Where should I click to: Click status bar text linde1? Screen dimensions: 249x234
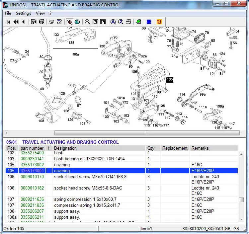[146, 229]
